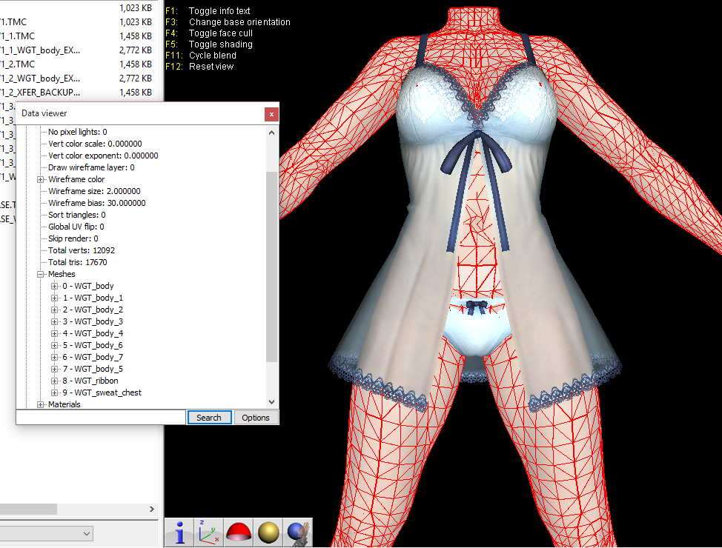Click the gold sphere toolbar icon
Viewport: 722px width, 548px height.
268,532
